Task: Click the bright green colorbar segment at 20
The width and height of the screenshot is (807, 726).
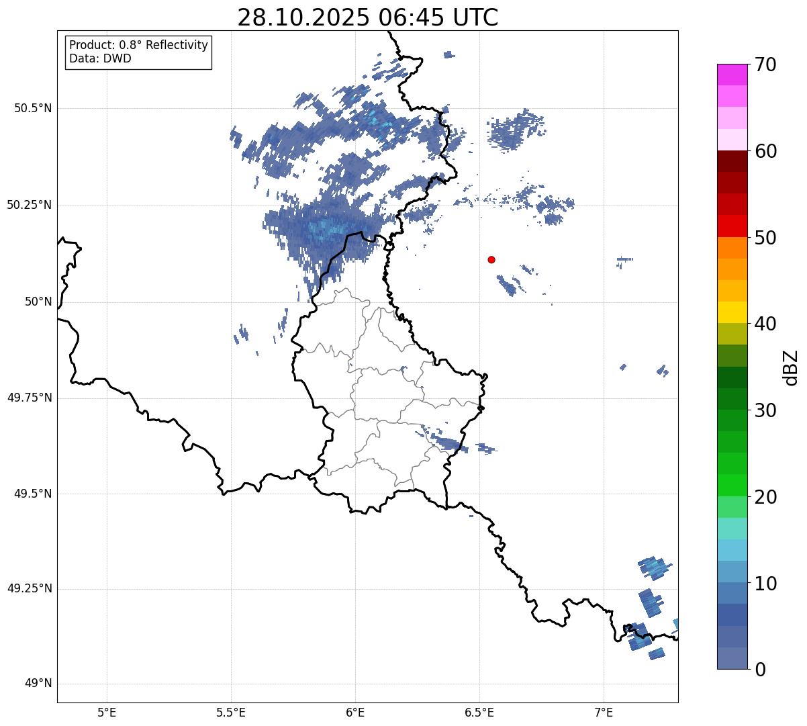Action: (732, 486)
